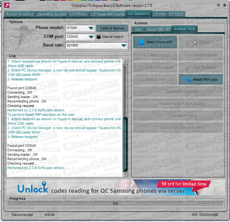Close the Octoplus window
230x222 pixels.
[225, 5]
